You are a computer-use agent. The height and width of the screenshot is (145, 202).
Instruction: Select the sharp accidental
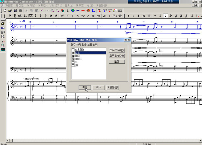(x=139, y=16)
